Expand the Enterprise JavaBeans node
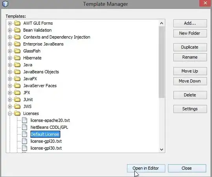The width and height of the screenshot is (212, 177). pyautogui.click(x=10, y=44)
